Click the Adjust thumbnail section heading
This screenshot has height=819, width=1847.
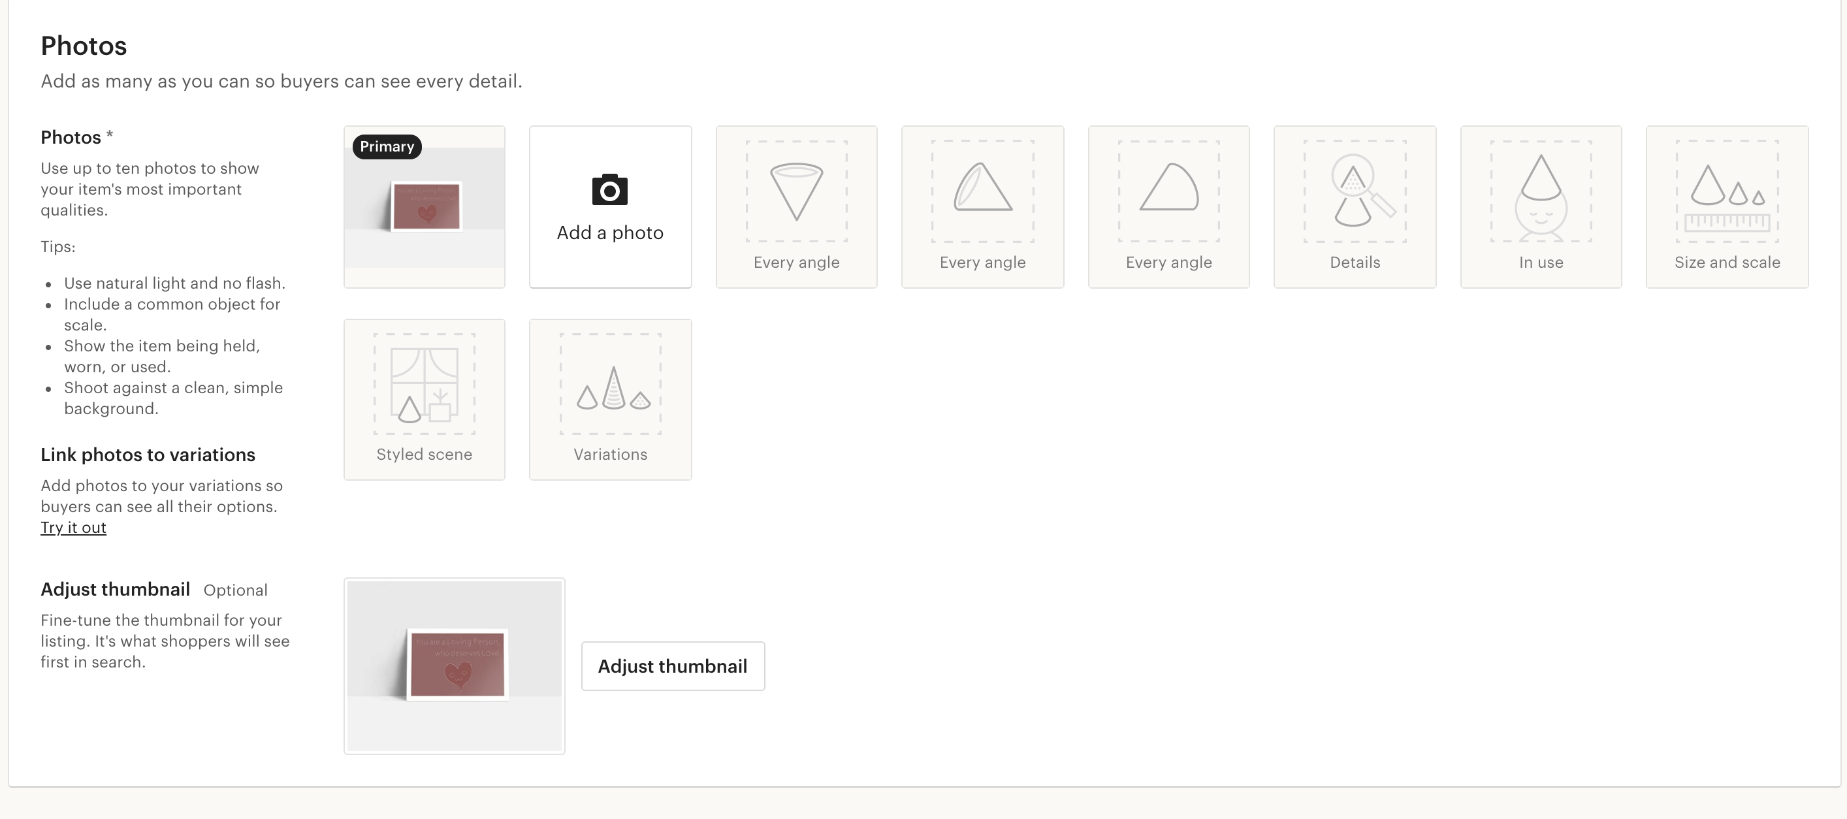pos(115,590)
